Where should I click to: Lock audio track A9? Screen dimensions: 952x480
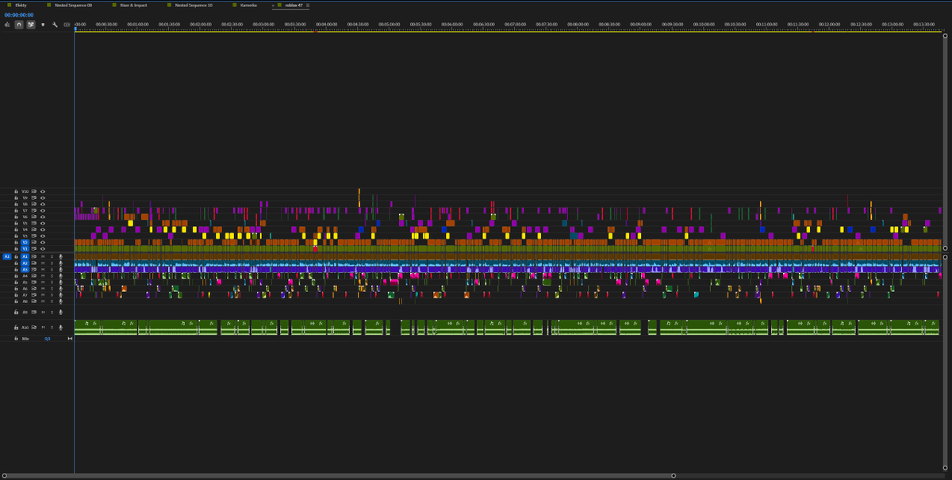pos(16,312)
